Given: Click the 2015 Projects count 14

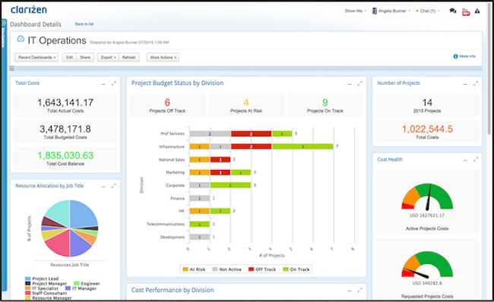Looking at the screenshot, I should click(427, 102).
